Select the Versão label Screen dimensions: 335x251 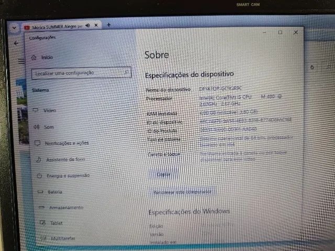tap(157, 234)
